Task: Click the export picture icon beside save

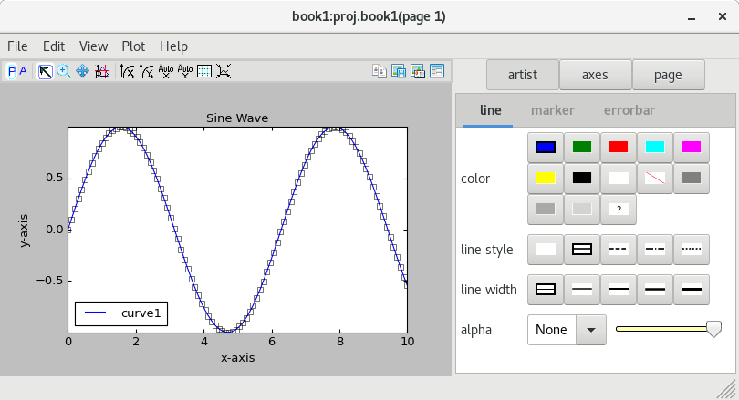Action: 418,71
